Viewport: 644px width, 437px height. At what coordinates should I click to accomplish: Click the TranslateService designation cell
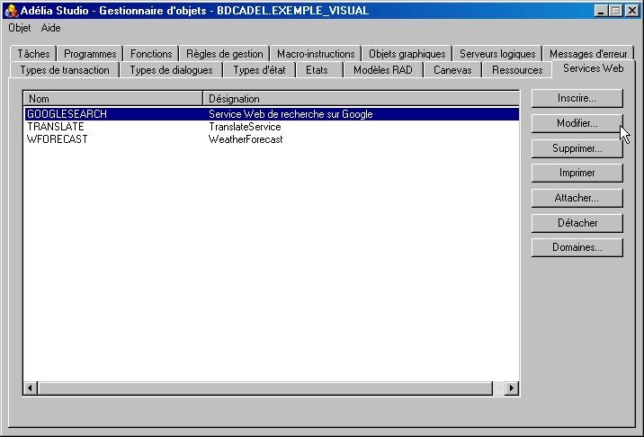point(245,127)
